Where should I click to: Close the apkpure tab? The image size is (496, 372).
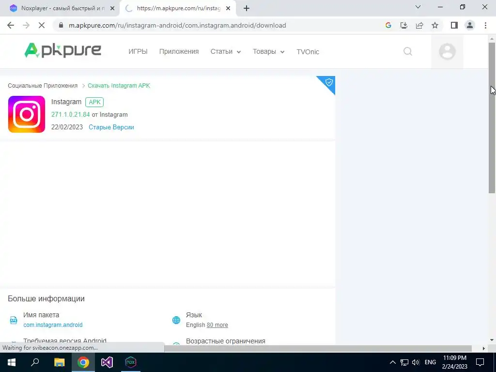(x=228, y=8)
